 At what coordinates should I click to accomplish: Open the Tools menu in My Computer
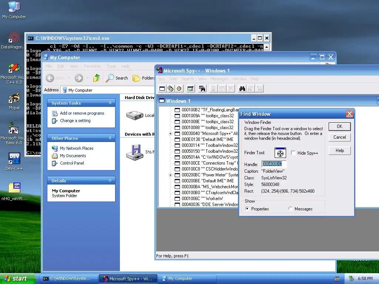[111, 66]
